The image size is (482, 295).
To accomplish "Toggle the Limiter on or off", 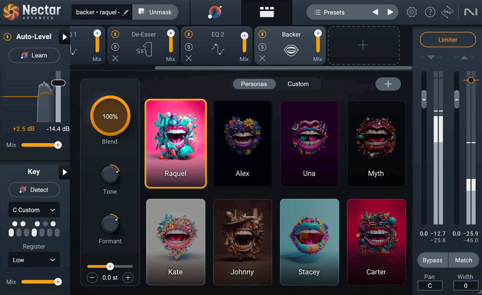I will [448, 40].
